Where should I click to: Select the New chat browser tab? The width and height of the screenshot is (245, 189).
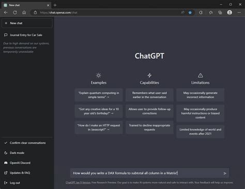(26, 5)
